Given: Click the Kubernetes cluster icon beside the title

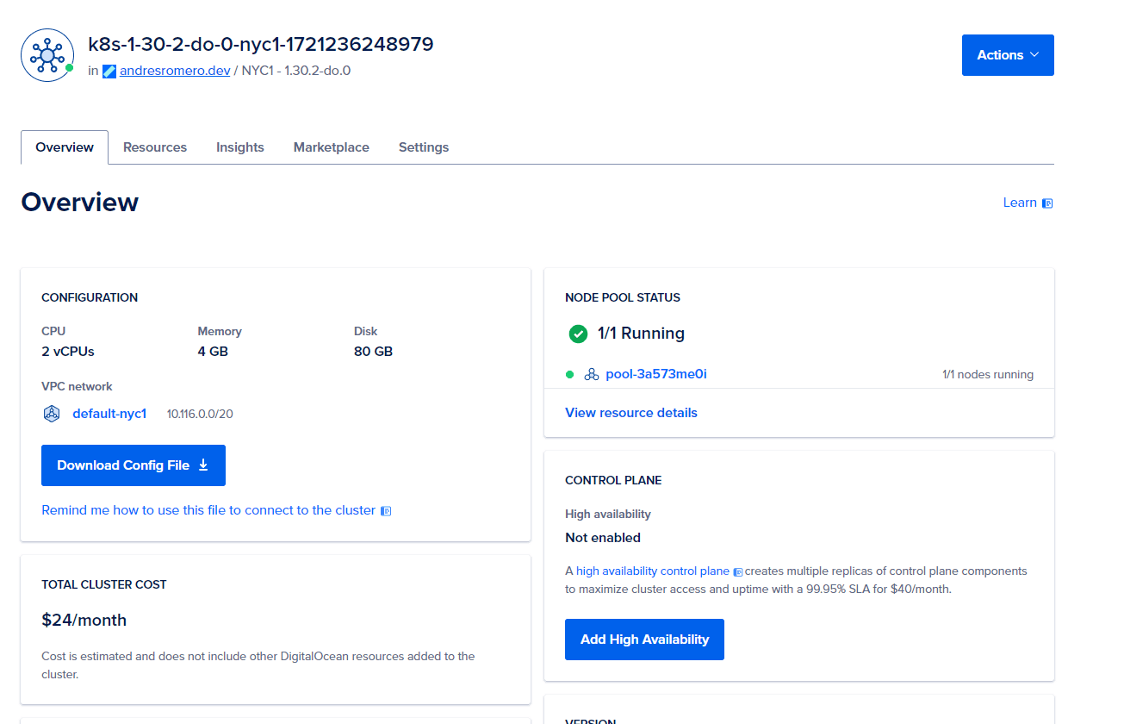Looking at the screenshot, I should (x=47, y=55).
